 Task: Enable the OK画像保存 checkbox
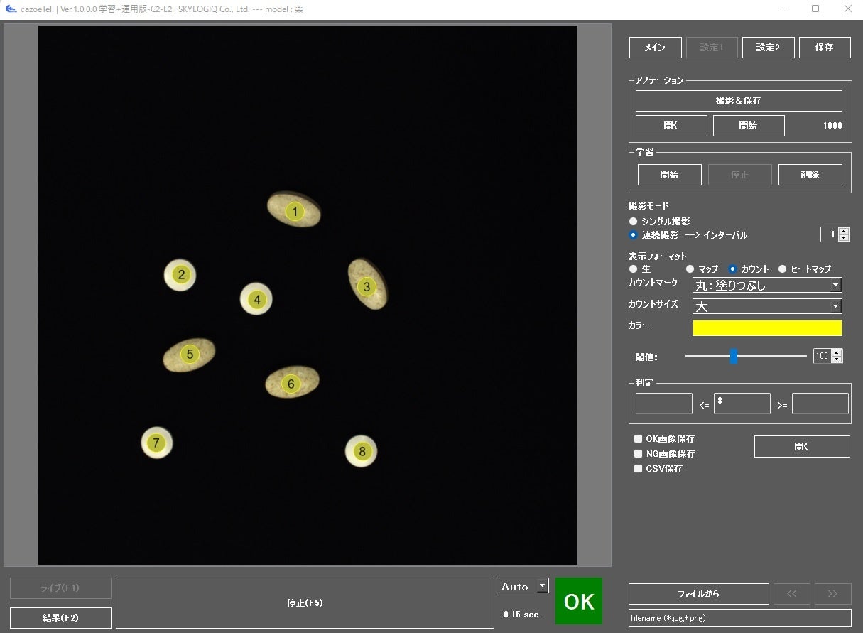[x=639, y=439]
